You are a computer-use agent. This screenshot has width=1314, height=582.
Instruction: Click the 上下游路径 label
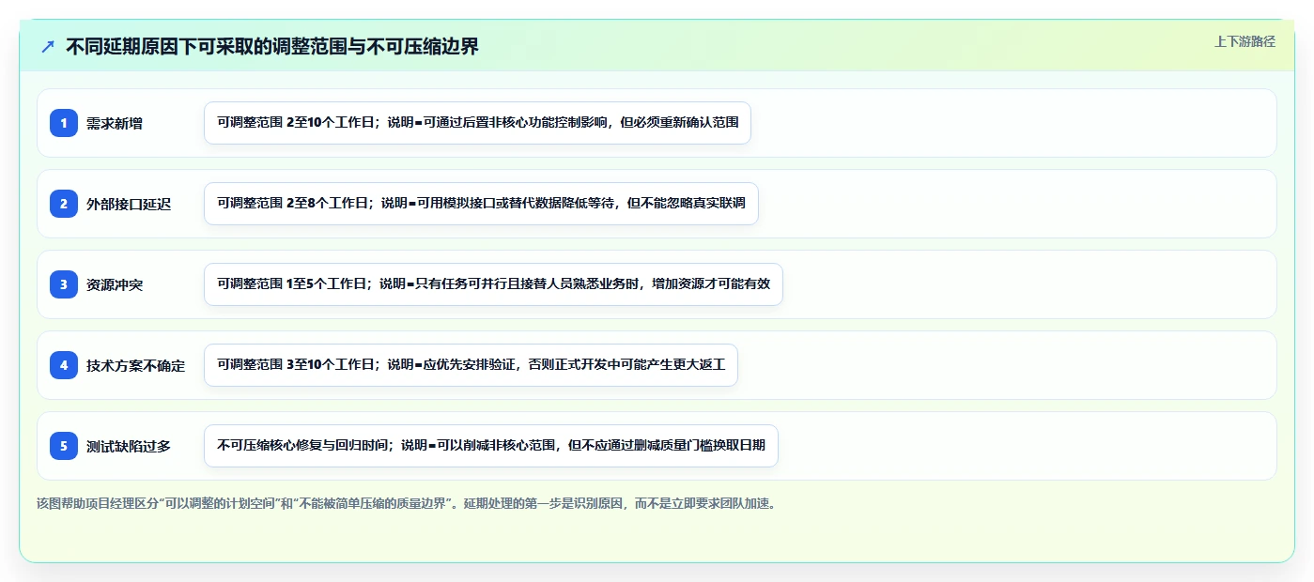pos(1244,41)
